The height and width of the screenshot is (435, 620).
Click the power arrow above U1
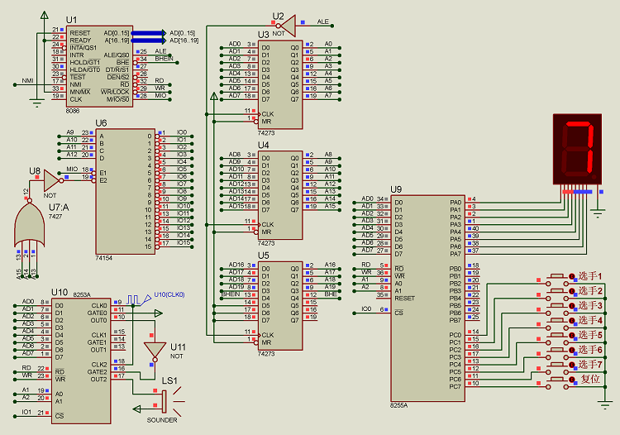coord(45,15)
